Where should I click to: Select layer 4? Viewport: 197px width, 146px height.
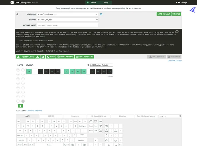tap(23, 83)
